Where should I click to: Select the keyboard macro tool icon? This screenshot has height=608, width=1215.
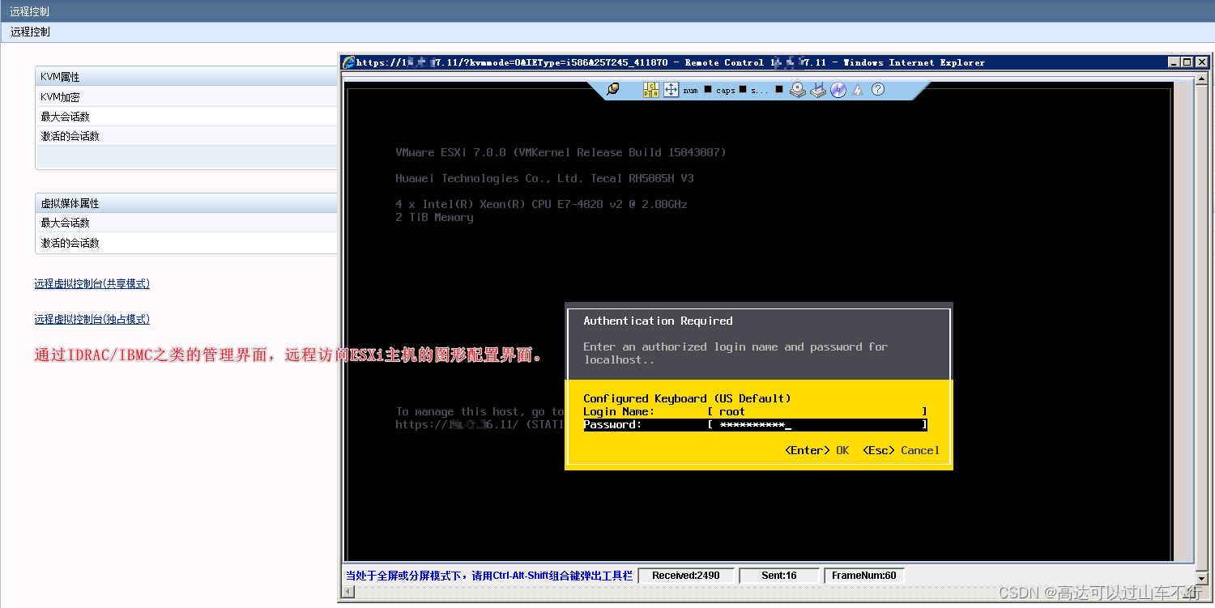[650, 90]
